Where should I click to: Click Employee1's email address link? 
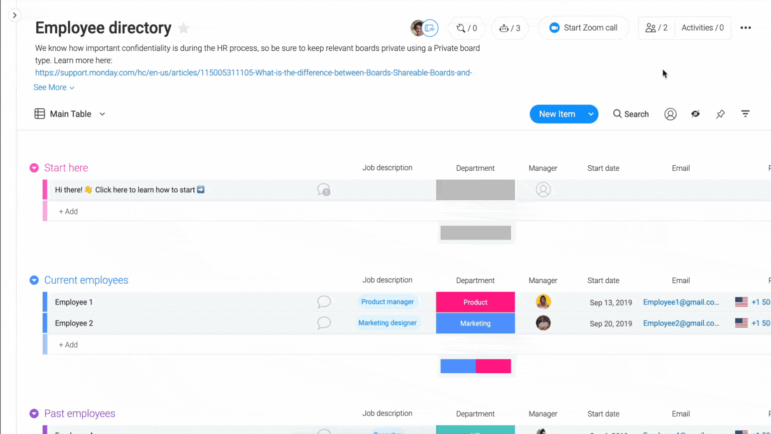tap(681, 302)
